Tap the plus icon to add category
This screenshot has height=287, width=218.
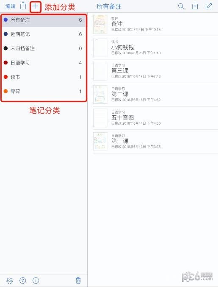tap(35, 6)
